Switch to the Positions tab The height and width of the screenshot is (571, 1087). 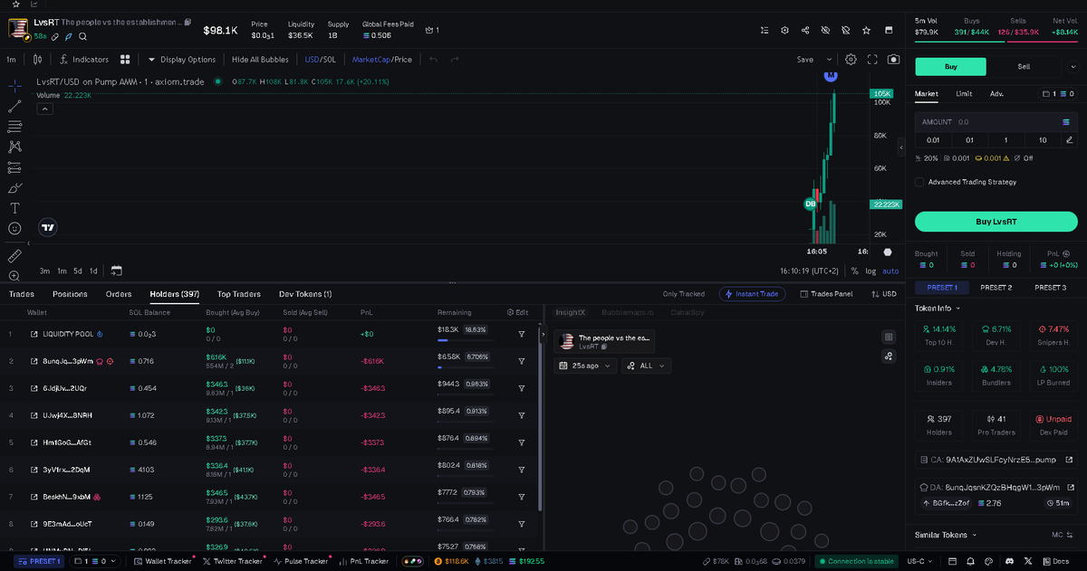click(x=70, y=294)
